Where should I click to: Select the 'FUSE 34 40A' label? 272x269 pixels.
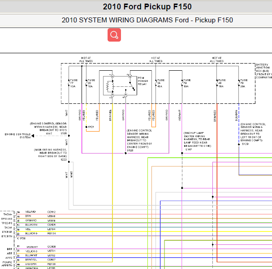tap(161, 83)
